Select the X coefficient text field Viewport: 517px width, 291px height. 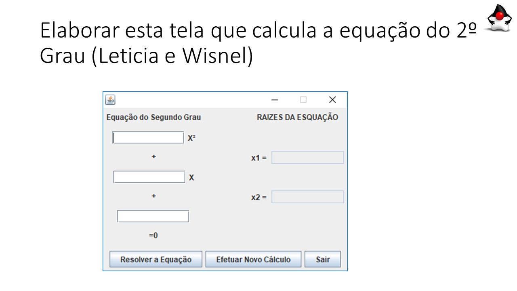click(149, 177)
